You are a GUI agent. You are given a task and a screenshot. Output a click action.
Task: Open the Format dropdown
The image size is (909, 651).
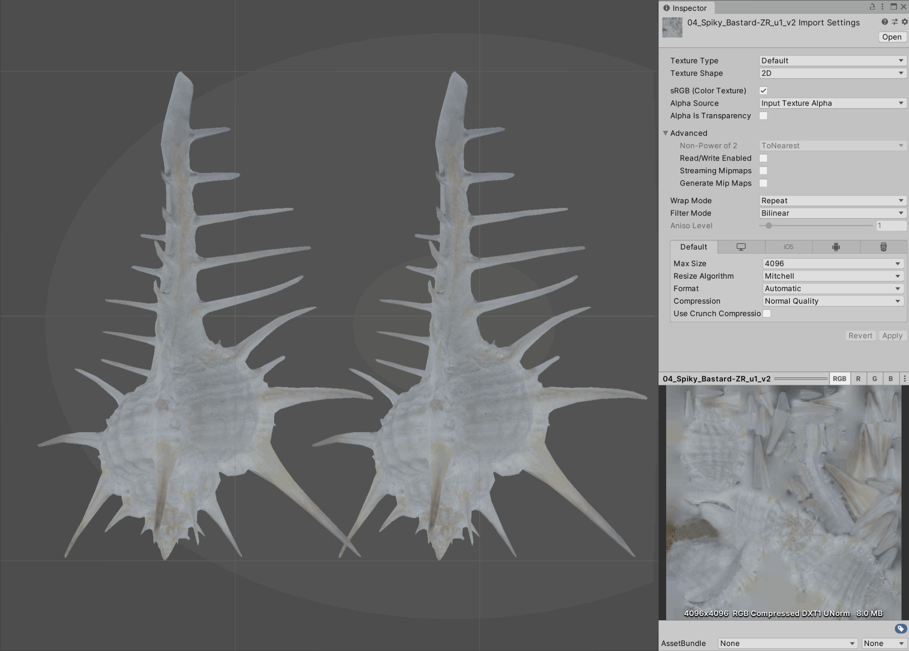pos(833,289)
